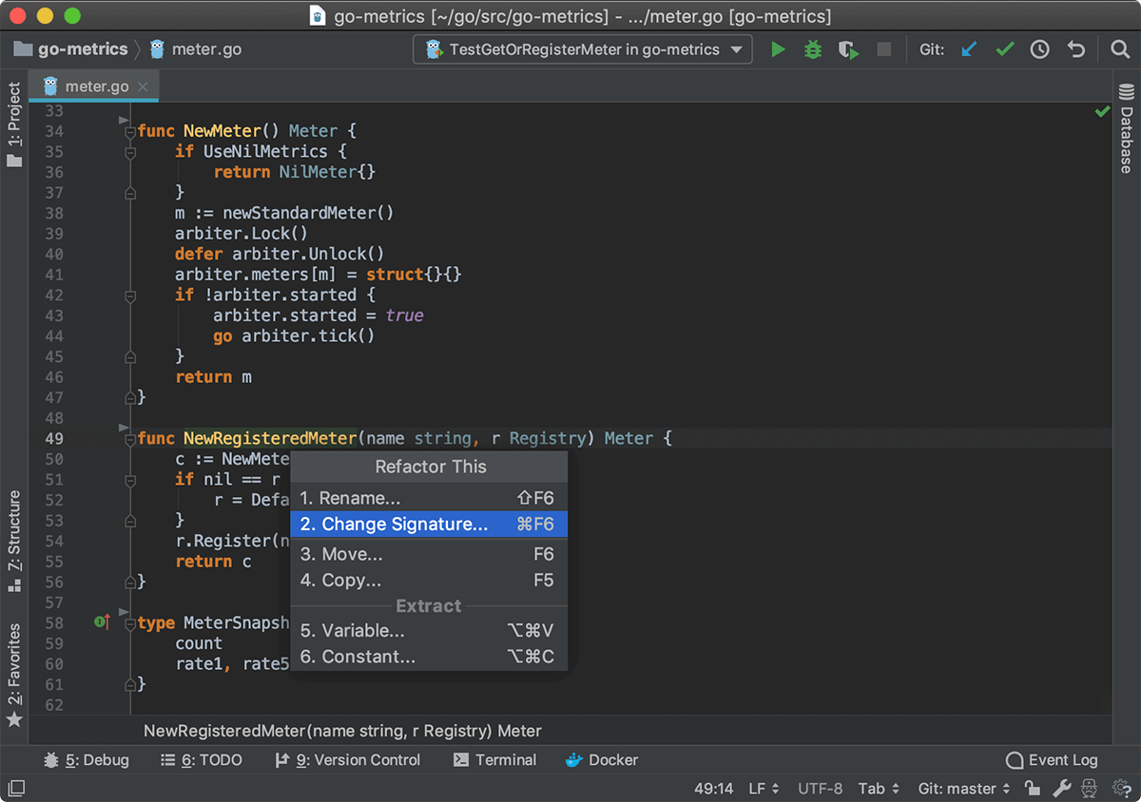Image resolution: width=1141 pixels, height=802 pixels.
Task: Open the Terminal tool window
Action: (x=494, y=759)
